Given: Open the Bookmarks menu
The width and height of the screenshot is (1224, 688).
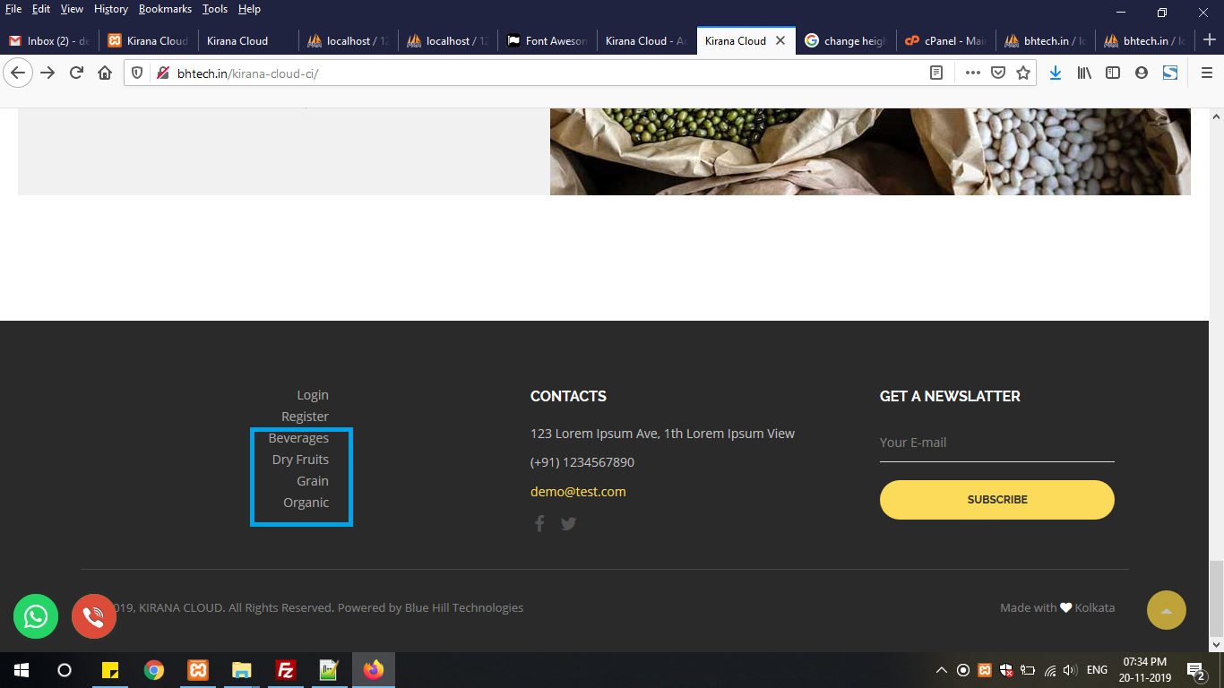Looking at the screenshot, I should coord(165,9).
